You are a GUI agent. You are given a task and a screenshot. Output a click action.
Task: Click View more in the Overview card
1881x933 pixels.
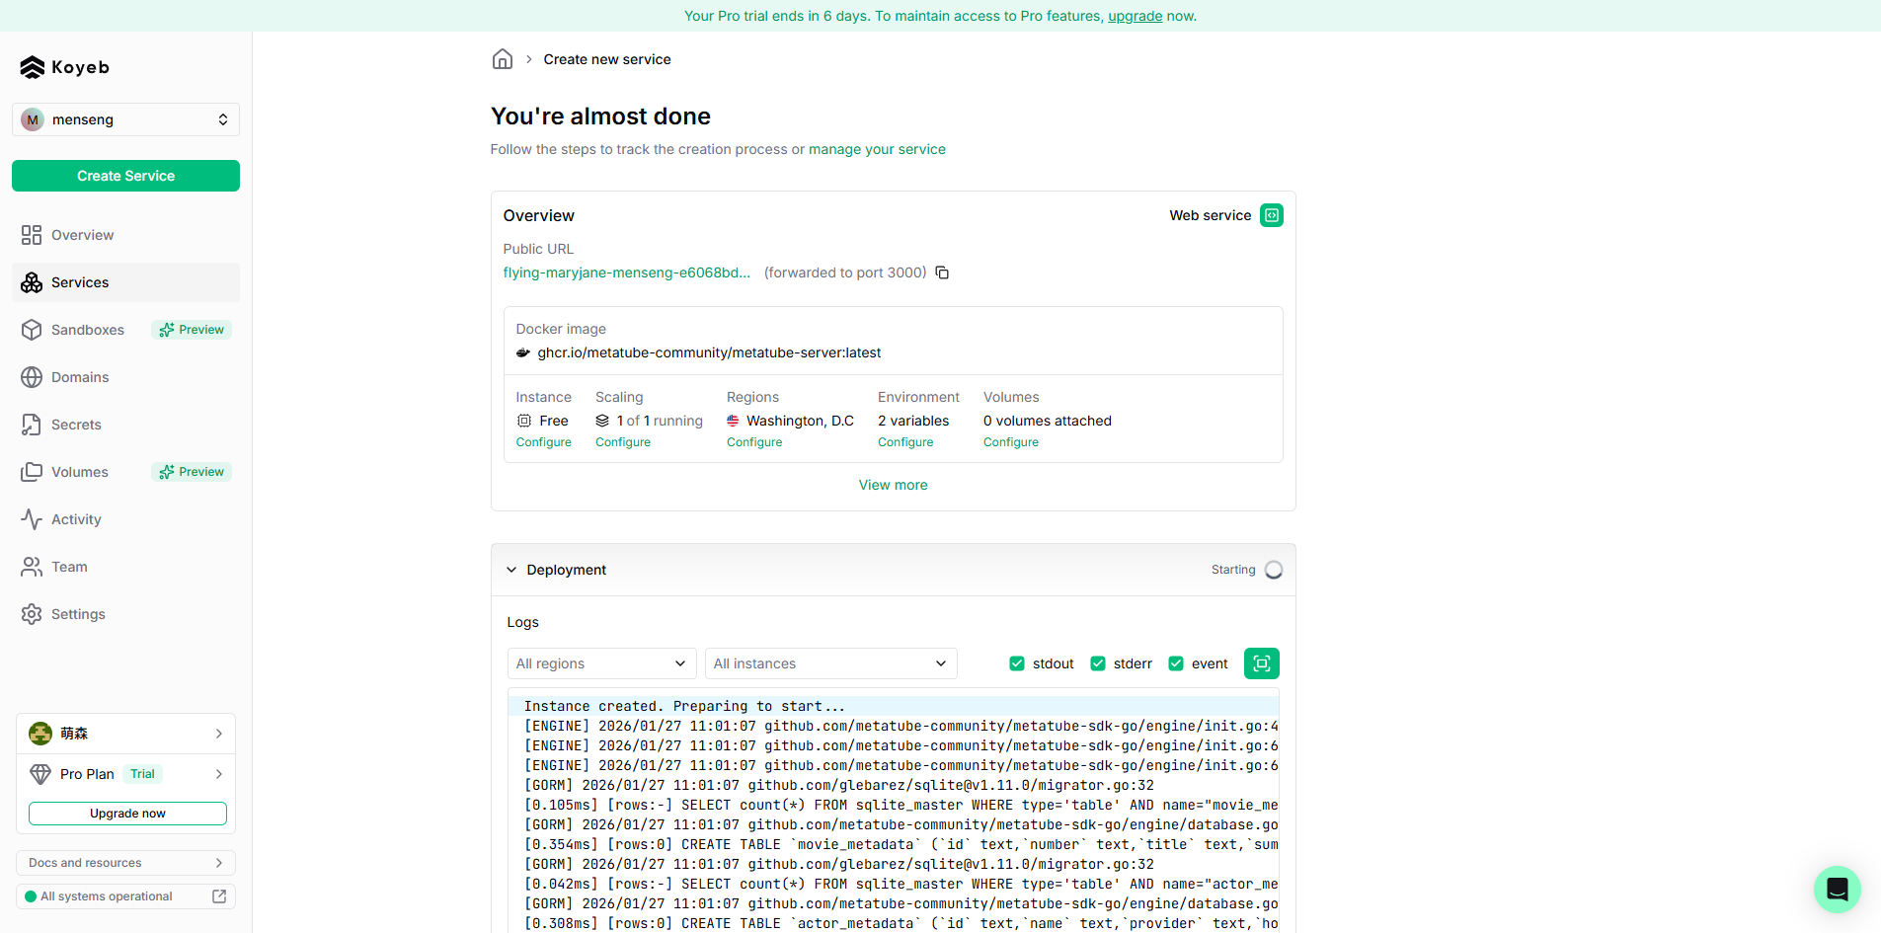coord(892,484)
